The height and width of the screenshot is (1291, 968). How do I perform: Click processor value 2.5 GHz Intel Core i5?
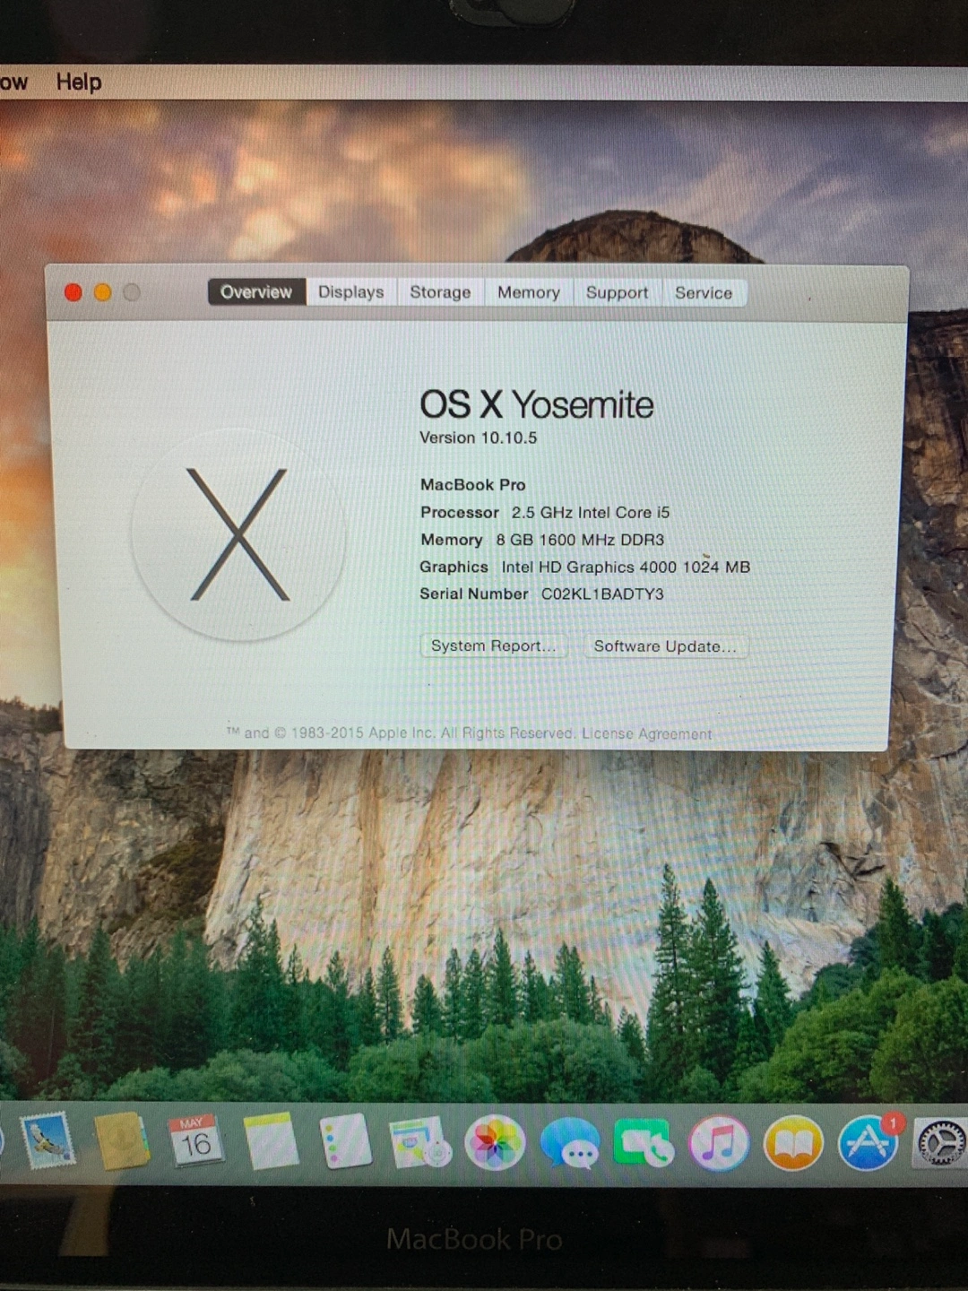(591, 512)
